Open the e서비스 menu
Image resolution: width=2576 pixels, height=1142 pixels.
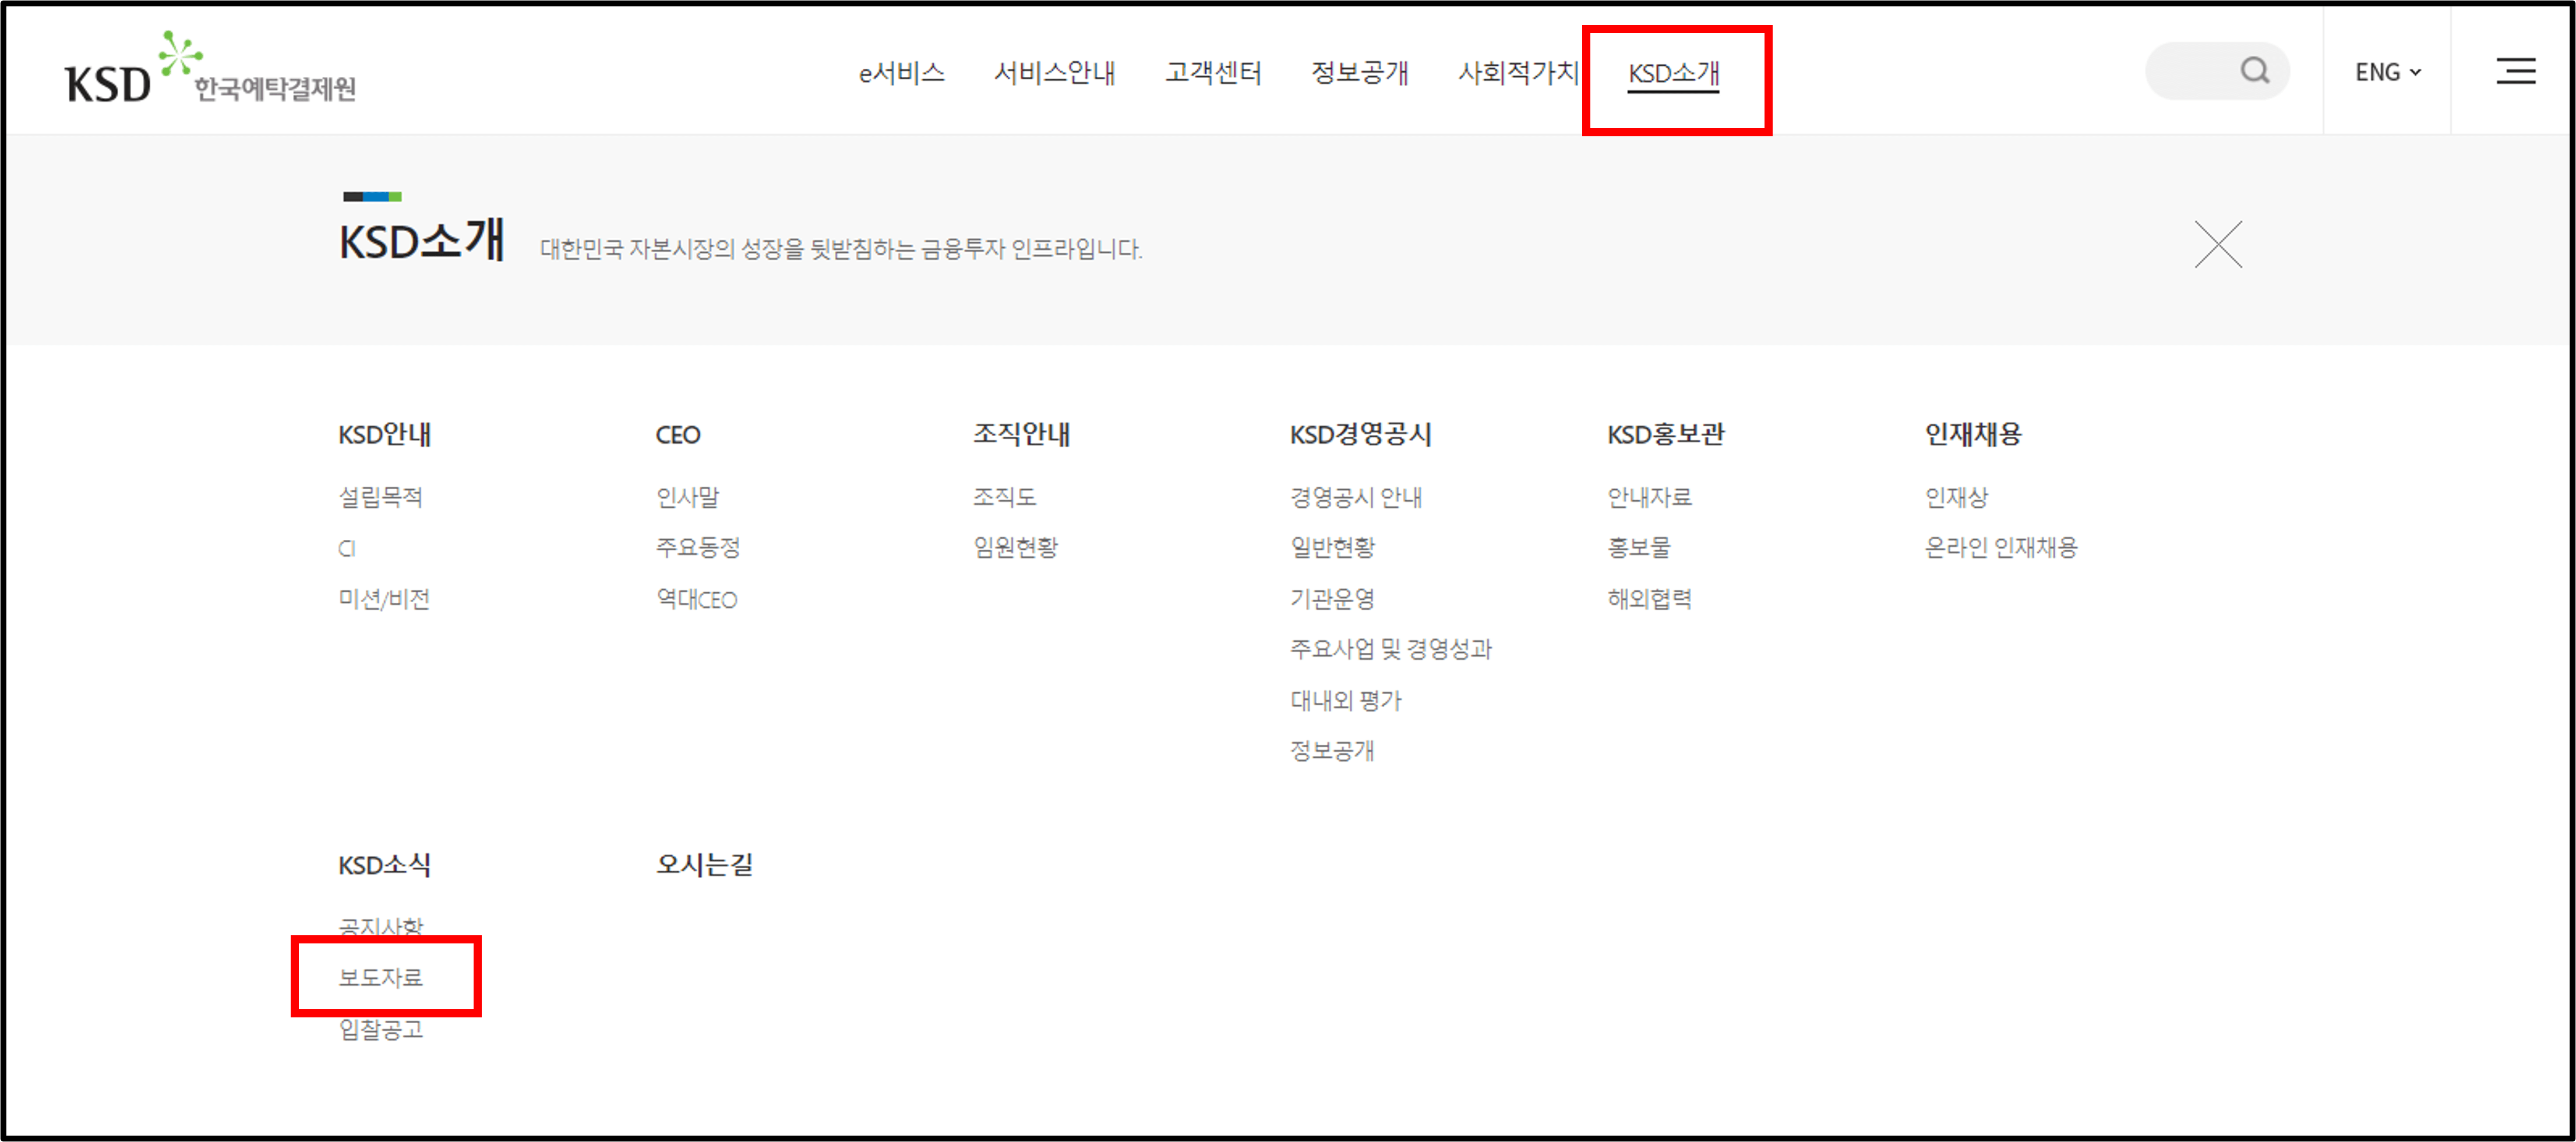pyautogui.click(x=902, y=72)
